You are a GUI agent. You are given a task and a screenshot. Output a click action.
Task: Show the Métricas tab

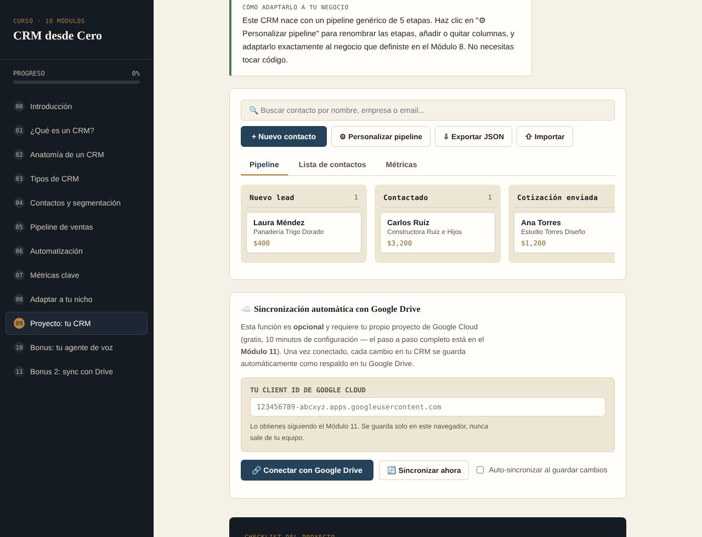point(401,164)
